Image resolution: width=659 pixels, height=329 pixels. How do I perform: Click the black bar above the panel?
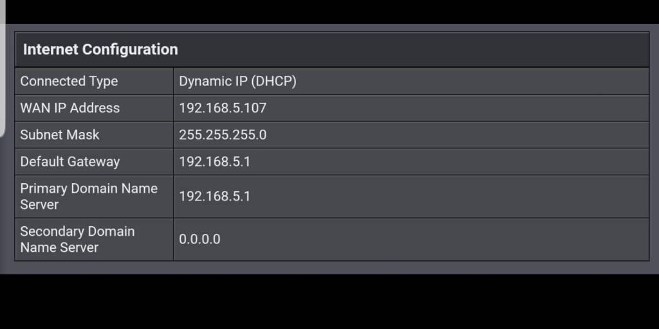click(329, 12)
